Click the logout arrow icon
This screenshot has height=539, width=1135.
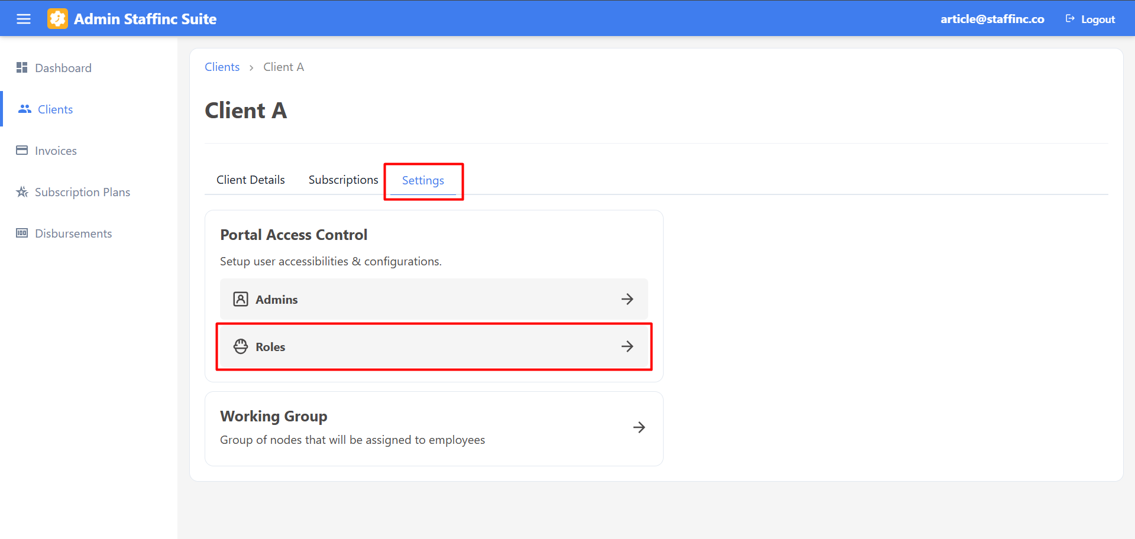(1070, 19)
